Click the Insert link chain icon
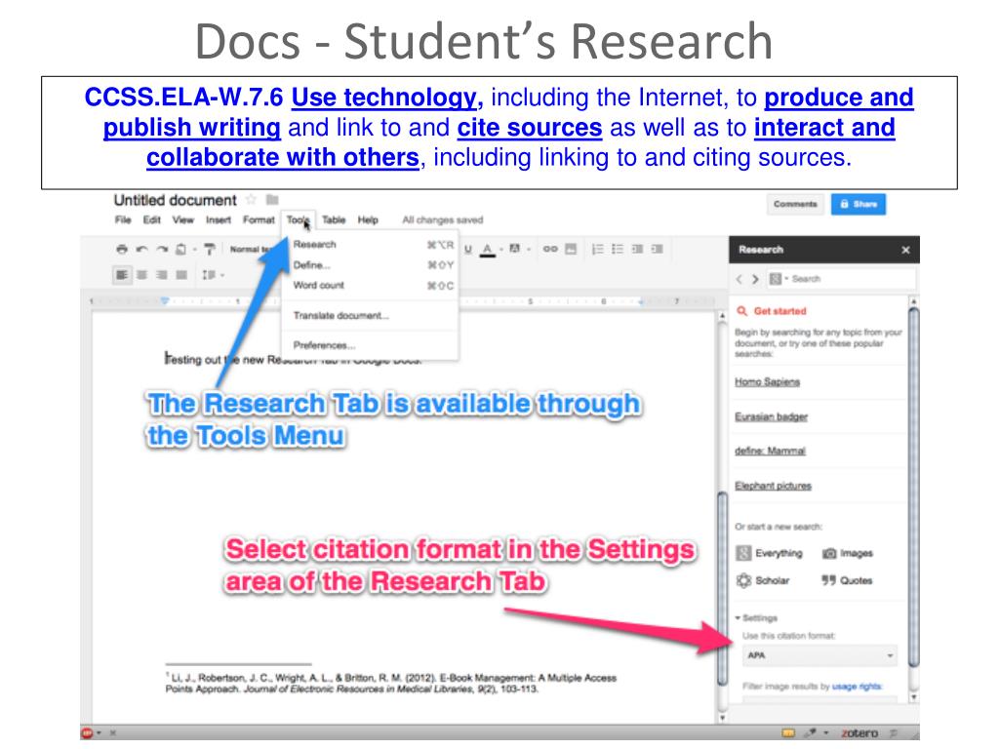The image size is (999, 749). pyautogui.click(x=550, y=249)
